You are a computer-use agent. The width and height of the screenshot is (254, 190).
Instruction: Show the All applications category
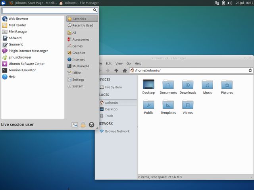point(82,33)
